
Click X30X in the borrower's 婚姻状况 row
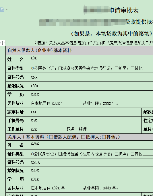pos(35,86)
